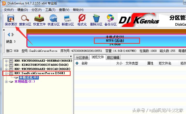
Task: Click the Format (格式化) icon
Action: pos(82,20)
